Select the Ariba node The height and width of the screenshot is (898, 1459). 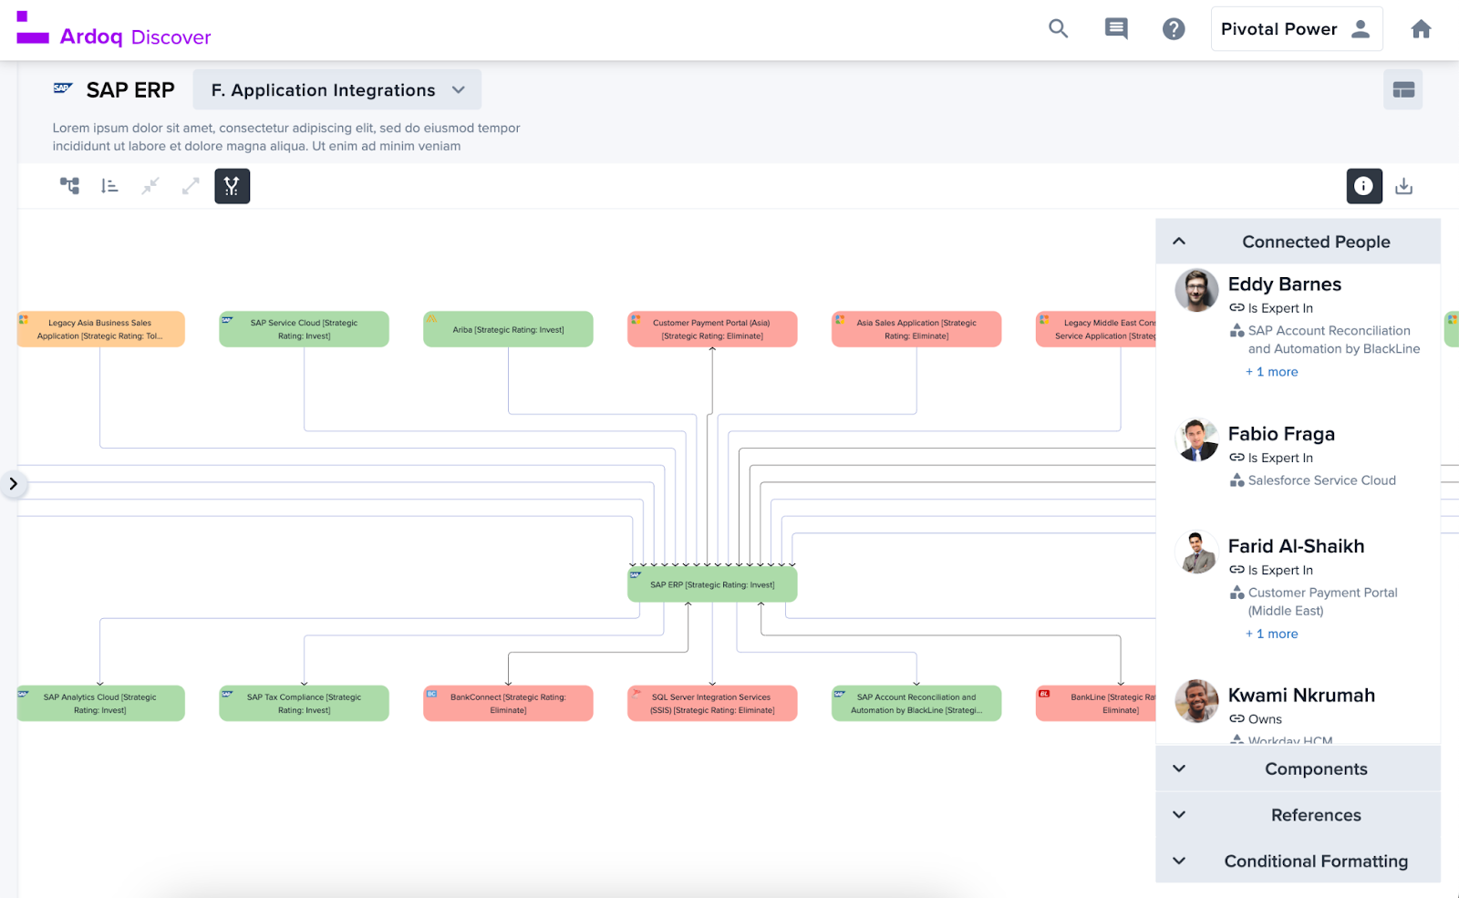(x=508, y=329)
